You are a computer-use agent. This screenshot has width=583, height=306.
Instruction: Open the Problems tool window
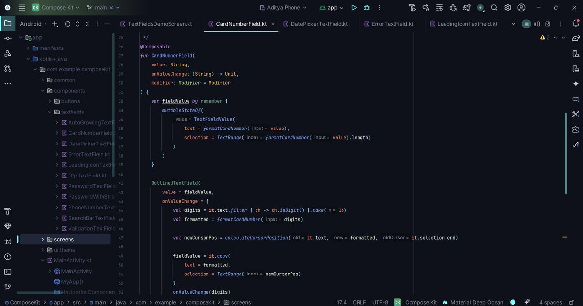pos(8,257)
